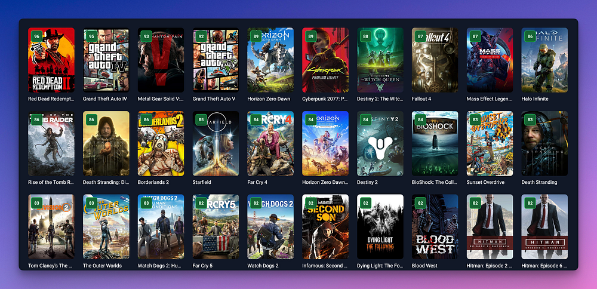Click the 'Grand Theft Auto V' title
The width and height of the screenshot is (597, 289).
(214, 99)
